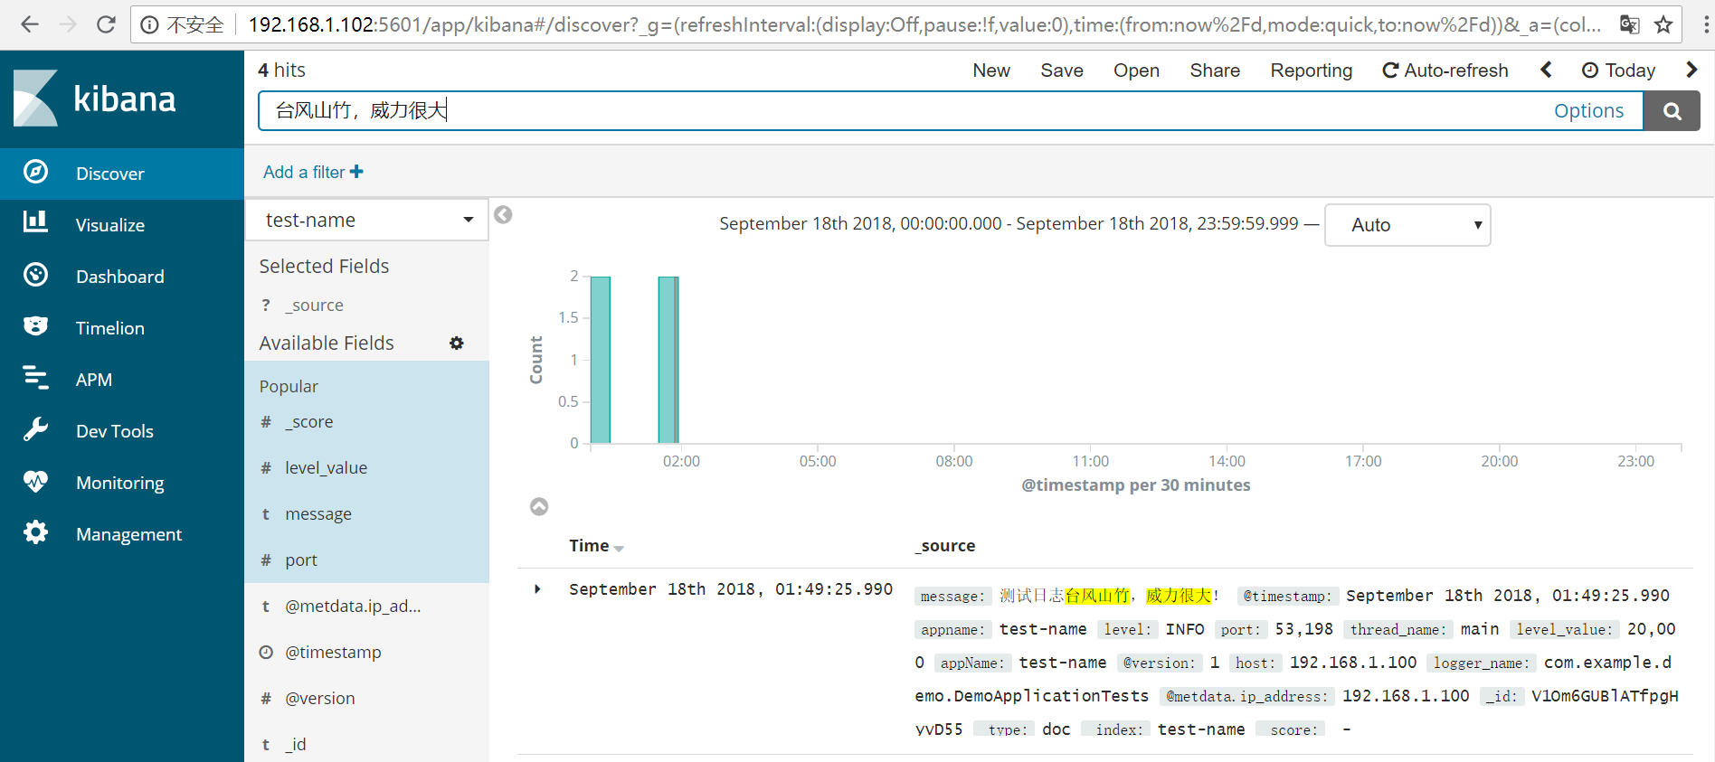
Task: Open the Auto interval dropdown
Action: pos(1407,225)
